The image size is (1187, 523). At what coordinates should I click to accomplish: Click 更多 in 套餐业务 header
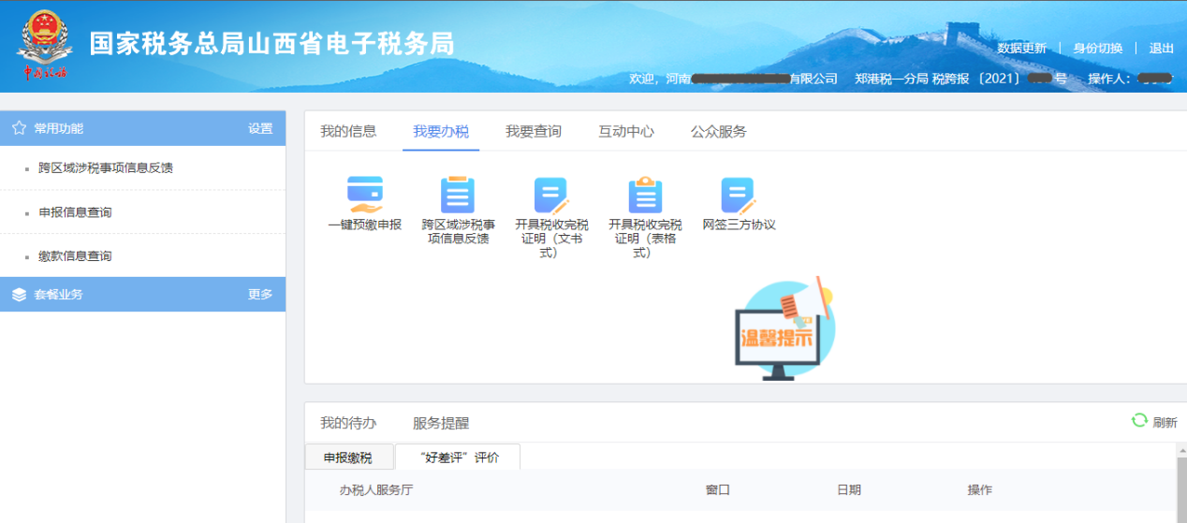260,295
